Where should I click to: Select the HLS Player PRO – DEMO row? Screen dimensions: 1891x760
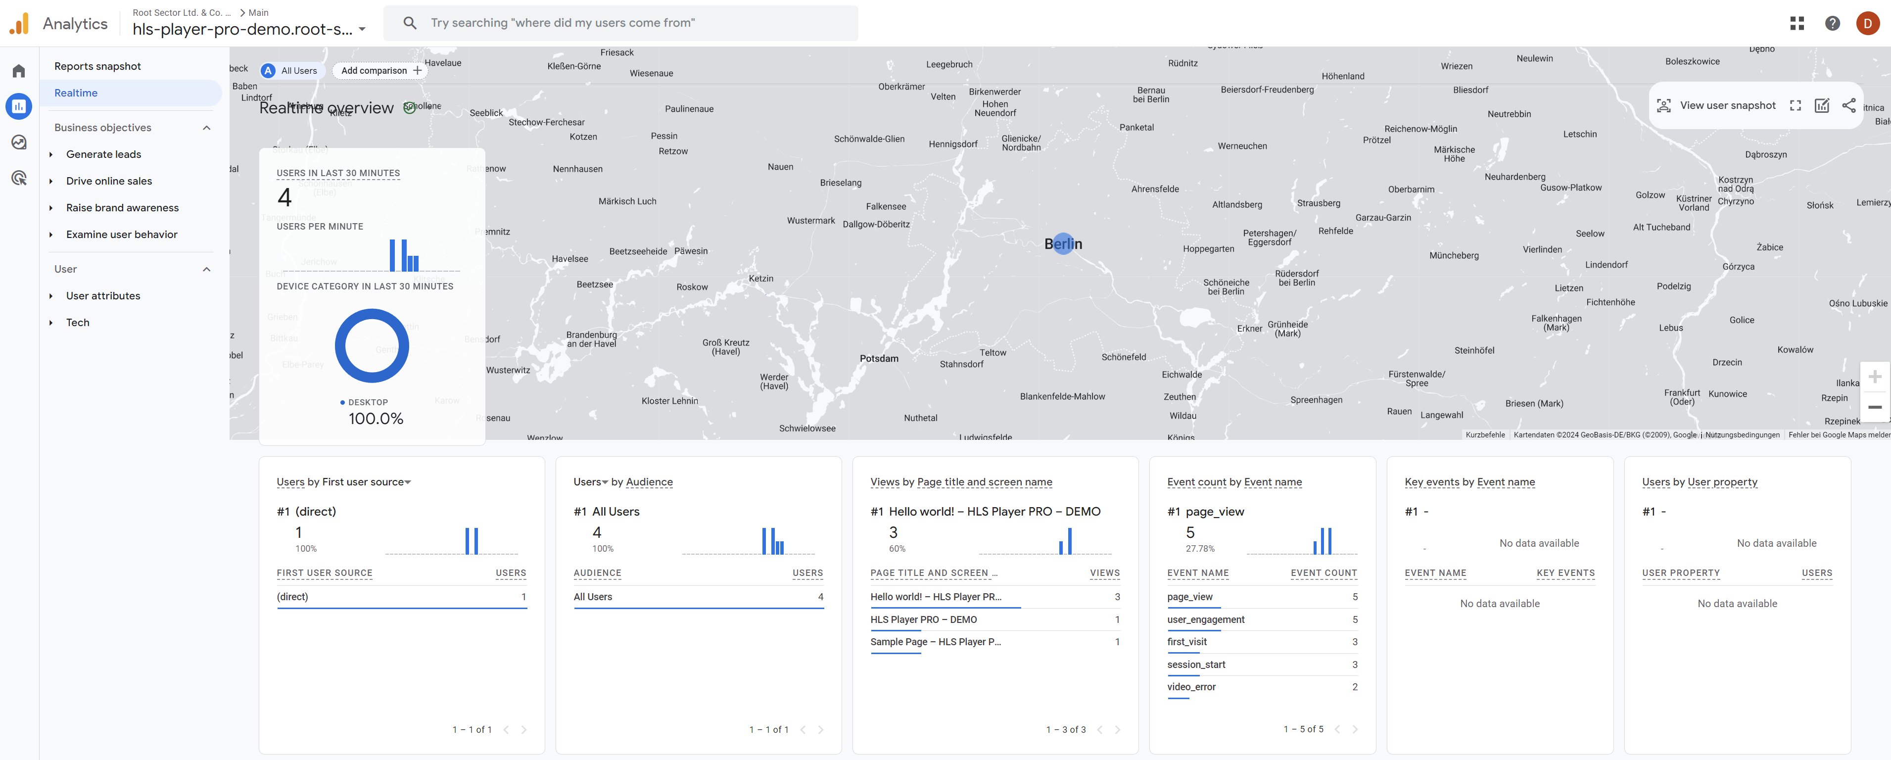click(x=995, y=620)
